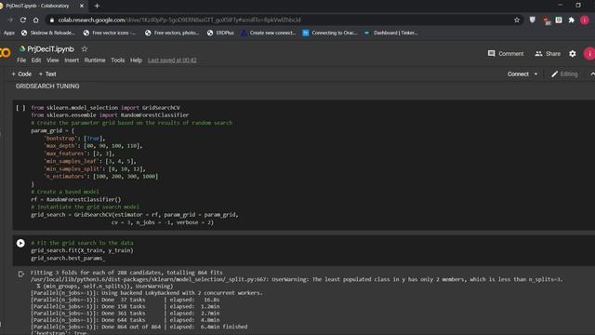
Task: Restore the browser window
Action: pyautogui.click(x=578, y=5)
